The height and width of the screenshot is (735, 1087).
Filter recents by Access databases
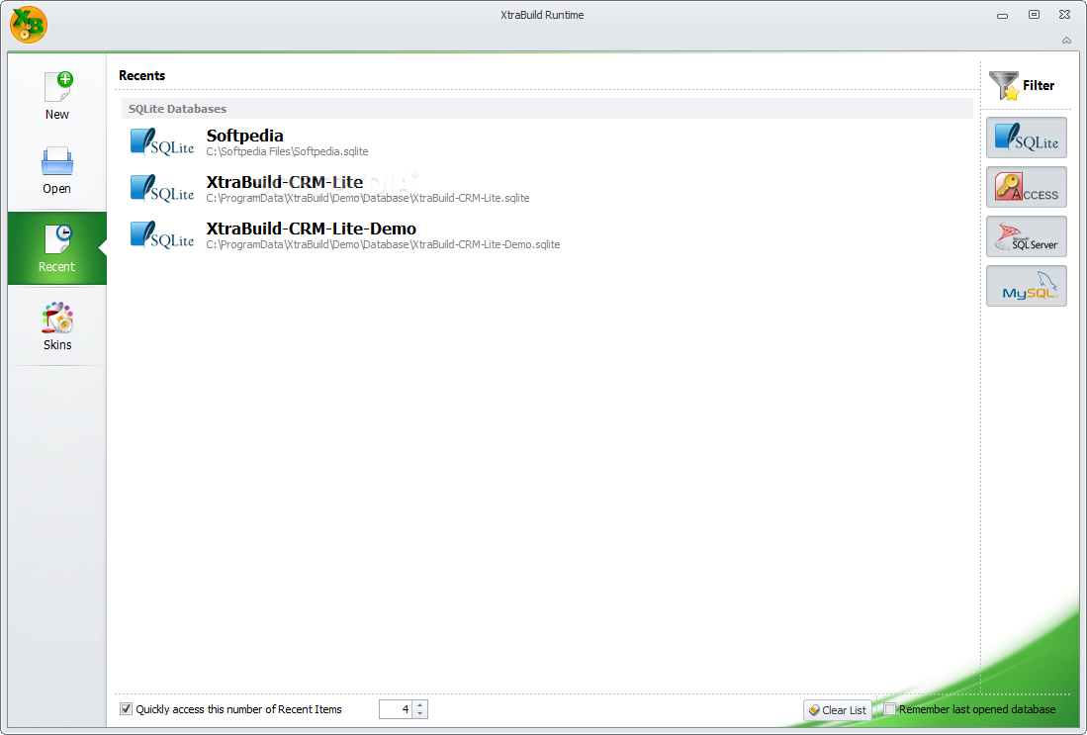1026,187
